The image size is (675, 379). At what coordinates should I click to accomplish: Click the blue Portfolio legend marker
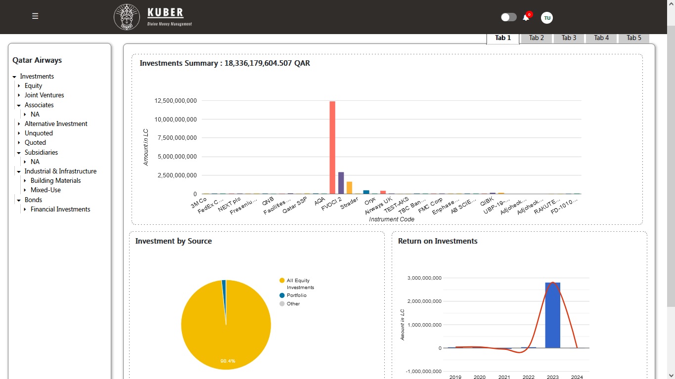pyautogui.click(x=282, y=295)
